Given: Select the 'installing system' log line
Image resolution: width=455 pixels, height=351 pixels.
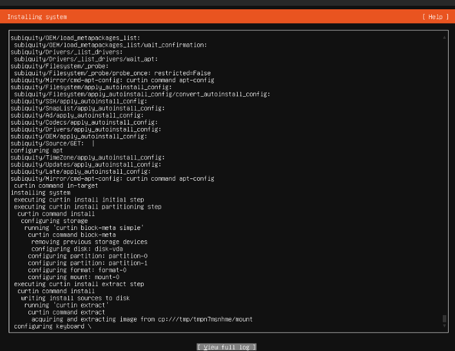Looking at the screenshot, I should tap(41, 193).
